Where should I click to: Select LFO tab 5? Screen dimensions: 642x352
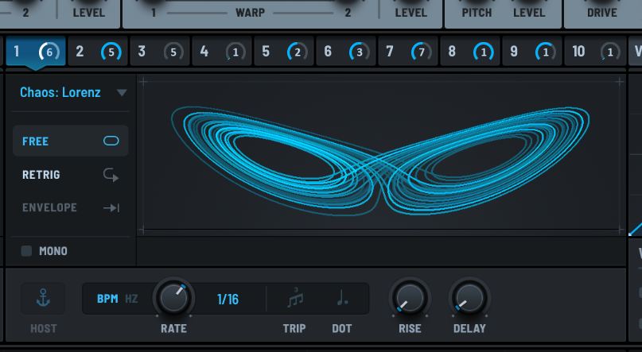(x=284, y=52)
